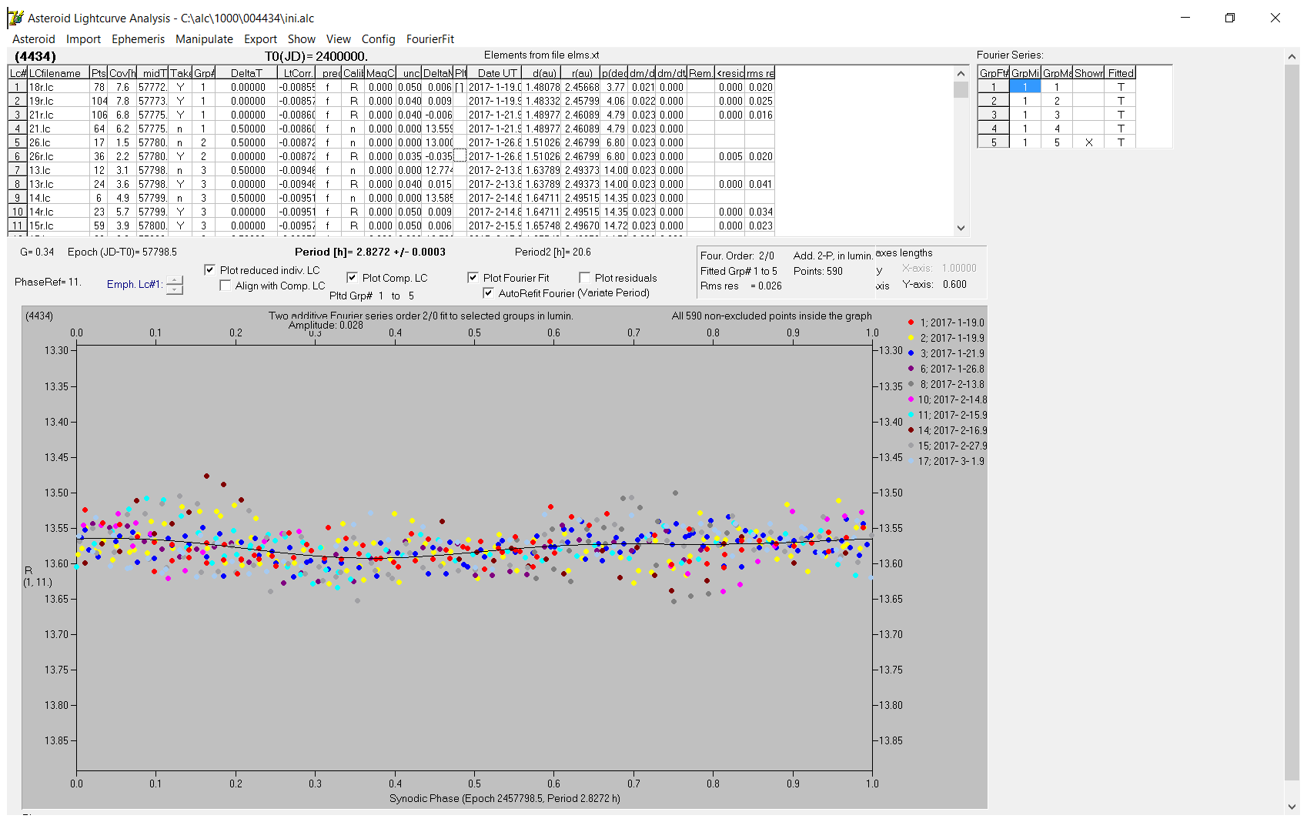Click legend entry '15; 2017-2-27.9'
Screen dimensions: 1307x822
click(x=952, y=446)
